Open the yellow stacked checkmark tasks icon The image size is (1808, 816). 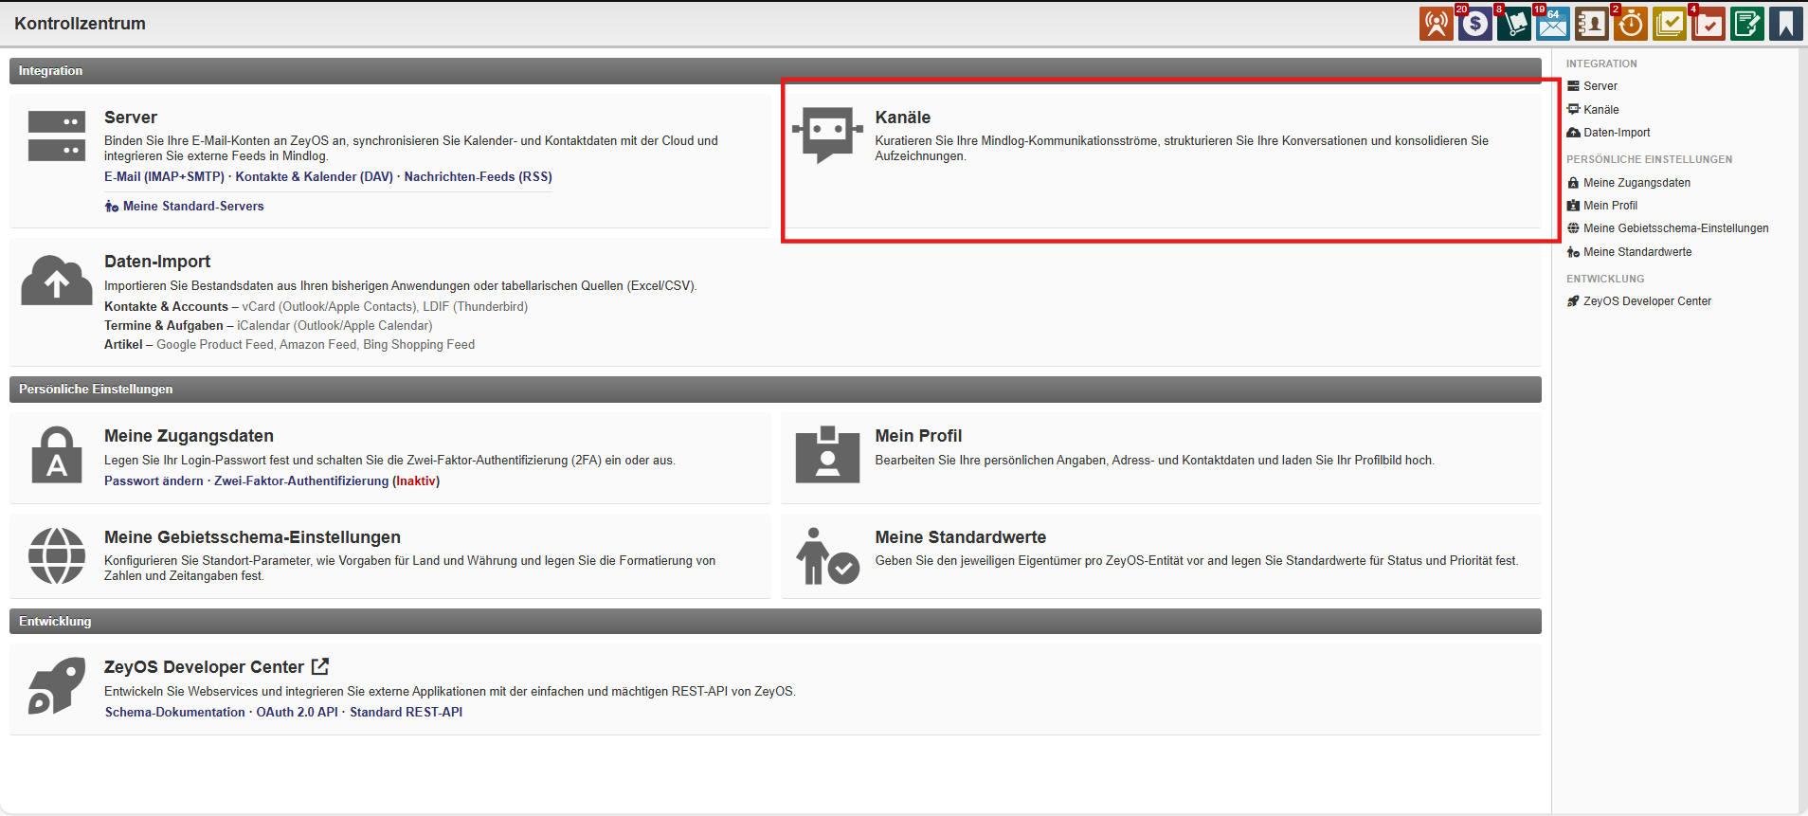tap(1669, 25)
